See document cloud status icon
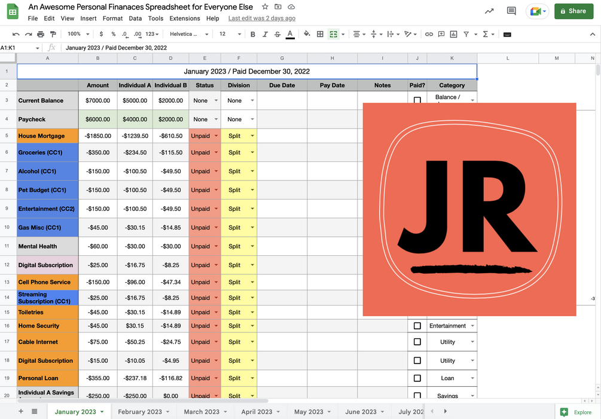Screen dimensions: 601x419 tap(291, 7)
